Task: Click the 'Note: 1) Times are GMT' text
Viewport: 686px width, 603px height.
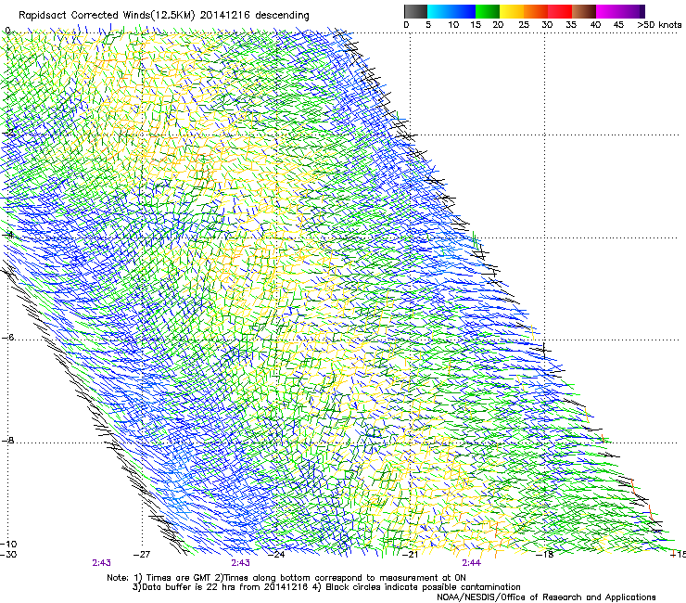Action: [x=160, y=578]
